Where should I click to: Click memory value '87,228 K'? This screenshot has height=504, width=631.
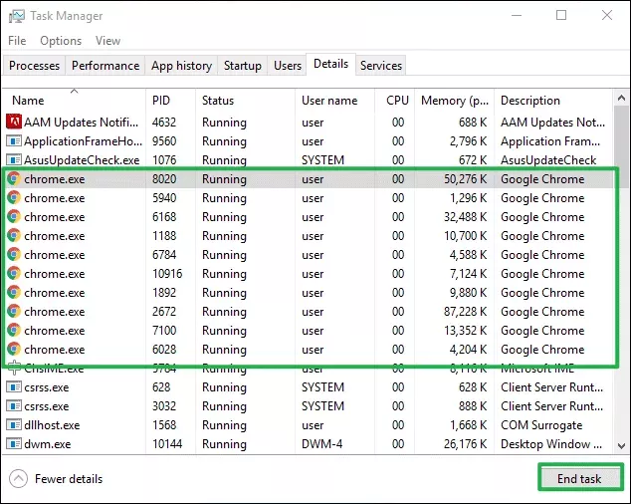coord(465,312)
